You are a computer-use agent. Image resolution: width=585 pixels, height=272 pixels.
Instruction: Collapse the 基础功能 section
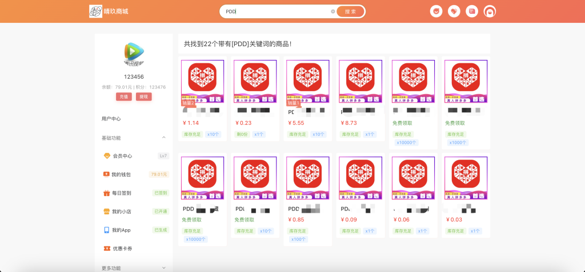click(164, 138)
